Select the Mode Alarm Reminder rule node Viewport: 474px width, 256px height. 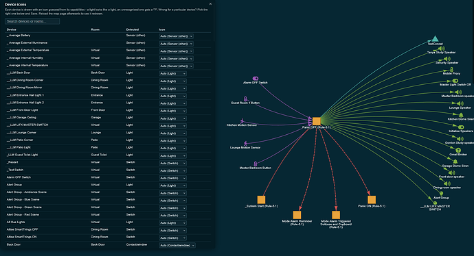pyautogui.click(x=297, y=215)
